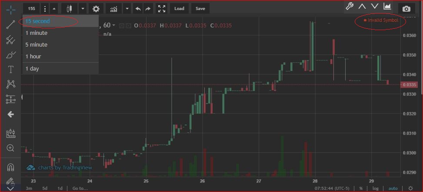423x192 pixels.
Task: Click the wrench tools icon
Action: [350, 6]
